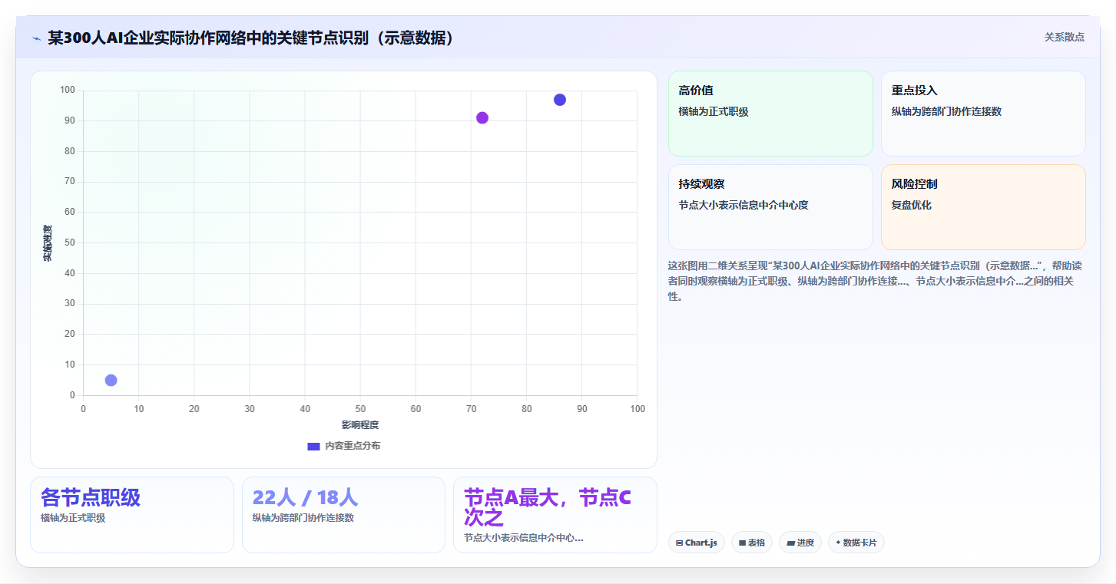Click the Chart.js tag chip
Image resolution: width=1116 pixels, height=584 pixels.
[697, 543]
